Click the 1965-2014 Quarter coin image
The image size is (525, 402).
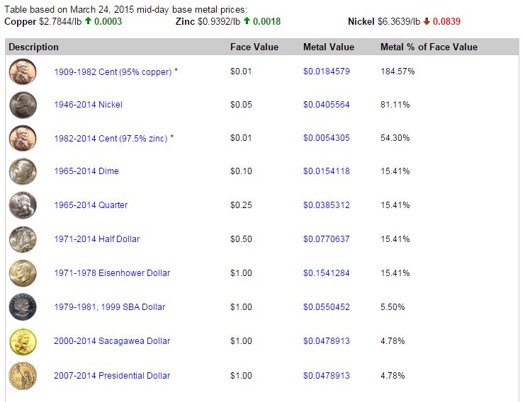pos(23,205)
